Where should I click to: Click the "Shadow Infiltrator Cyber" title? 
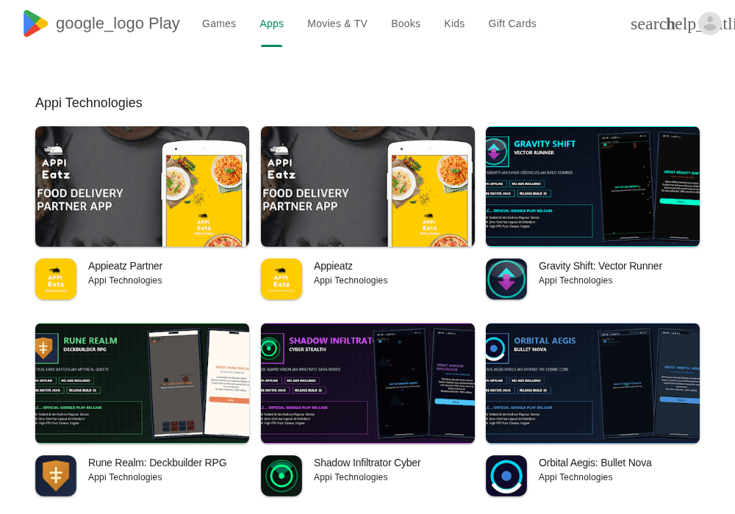(367, 463)
